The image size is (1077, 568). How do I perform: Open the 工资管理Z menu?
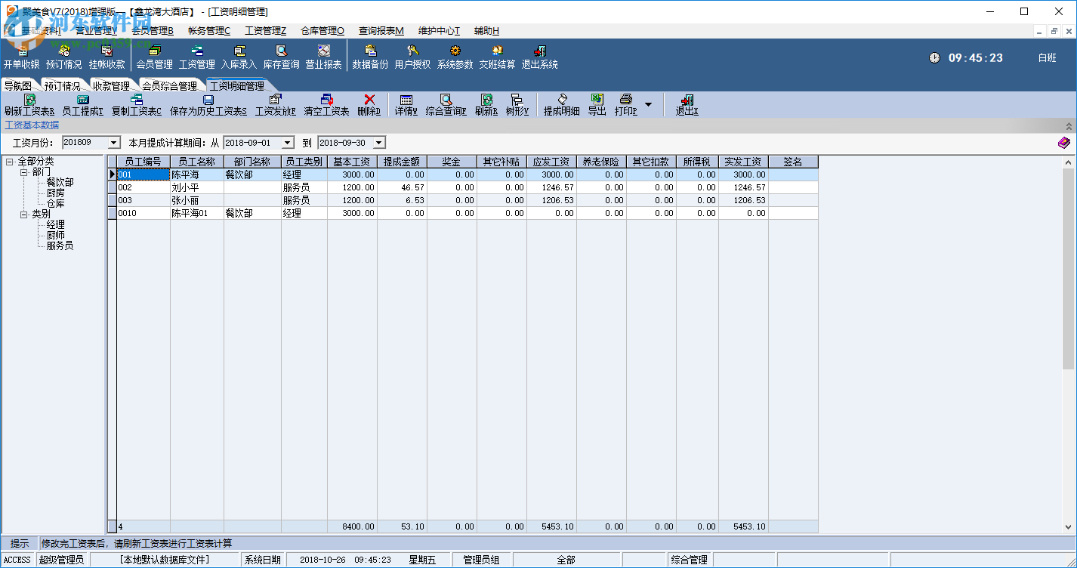265,31
